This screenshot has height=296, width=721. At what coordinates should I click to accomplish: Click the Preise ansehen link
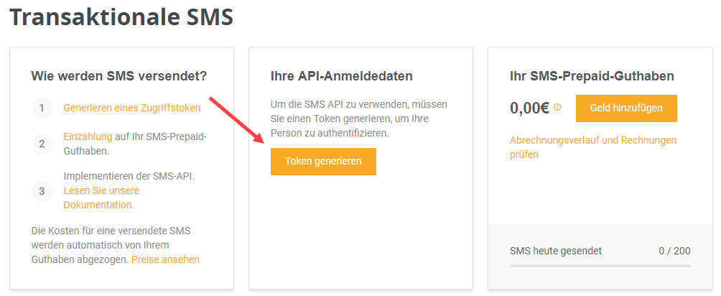[x=165, y=259]
